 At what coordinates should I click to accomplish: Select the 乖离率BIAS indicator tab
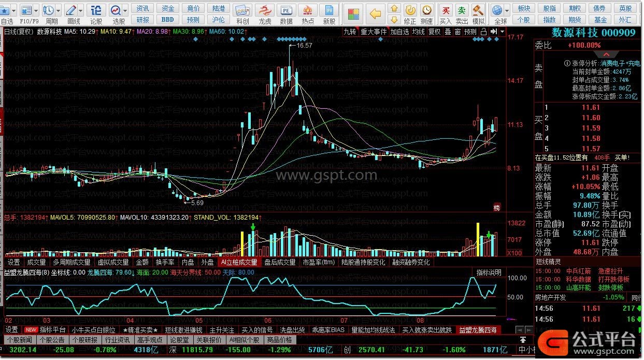point(328,329)
